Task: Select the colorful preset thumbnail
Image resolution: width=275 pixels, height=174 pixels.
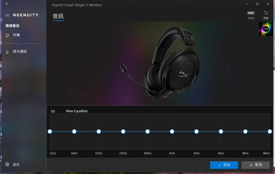Action: tap(266, 29)
